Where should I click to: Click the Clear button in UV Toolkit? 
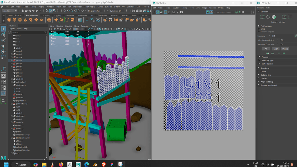click(276, 49)
